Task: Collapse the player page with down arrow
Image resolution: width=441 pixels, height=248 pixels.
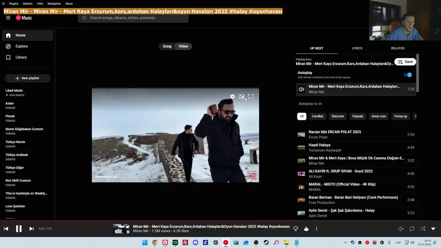Action: [x=433, y=229]
